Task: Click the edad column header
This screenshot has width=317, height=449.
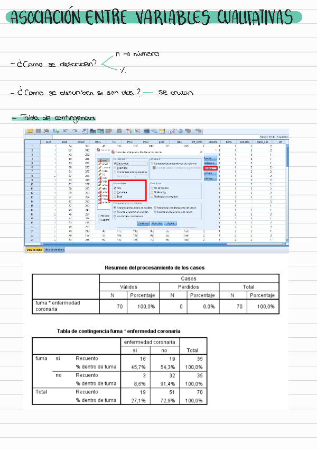Action: [63, 142]
